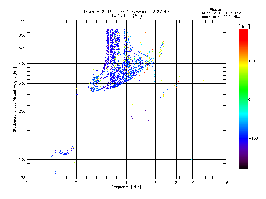This screenshot has width=266, height=199.
Task: Click the y-axis '600' tick label
Action: [x=22, y=35]
